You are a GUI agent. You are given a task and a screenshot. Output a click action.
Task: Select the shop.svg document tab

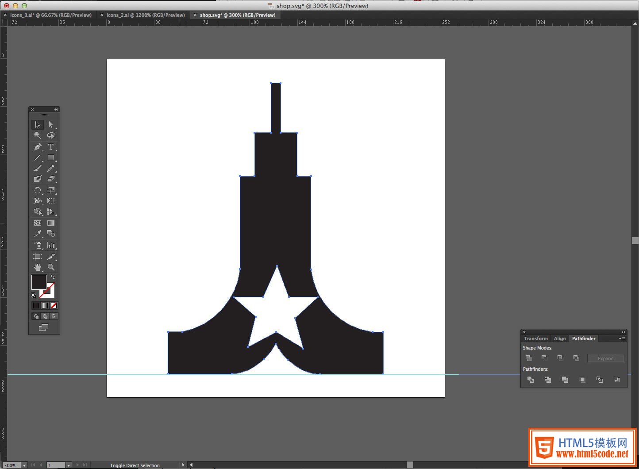[238, 15]
